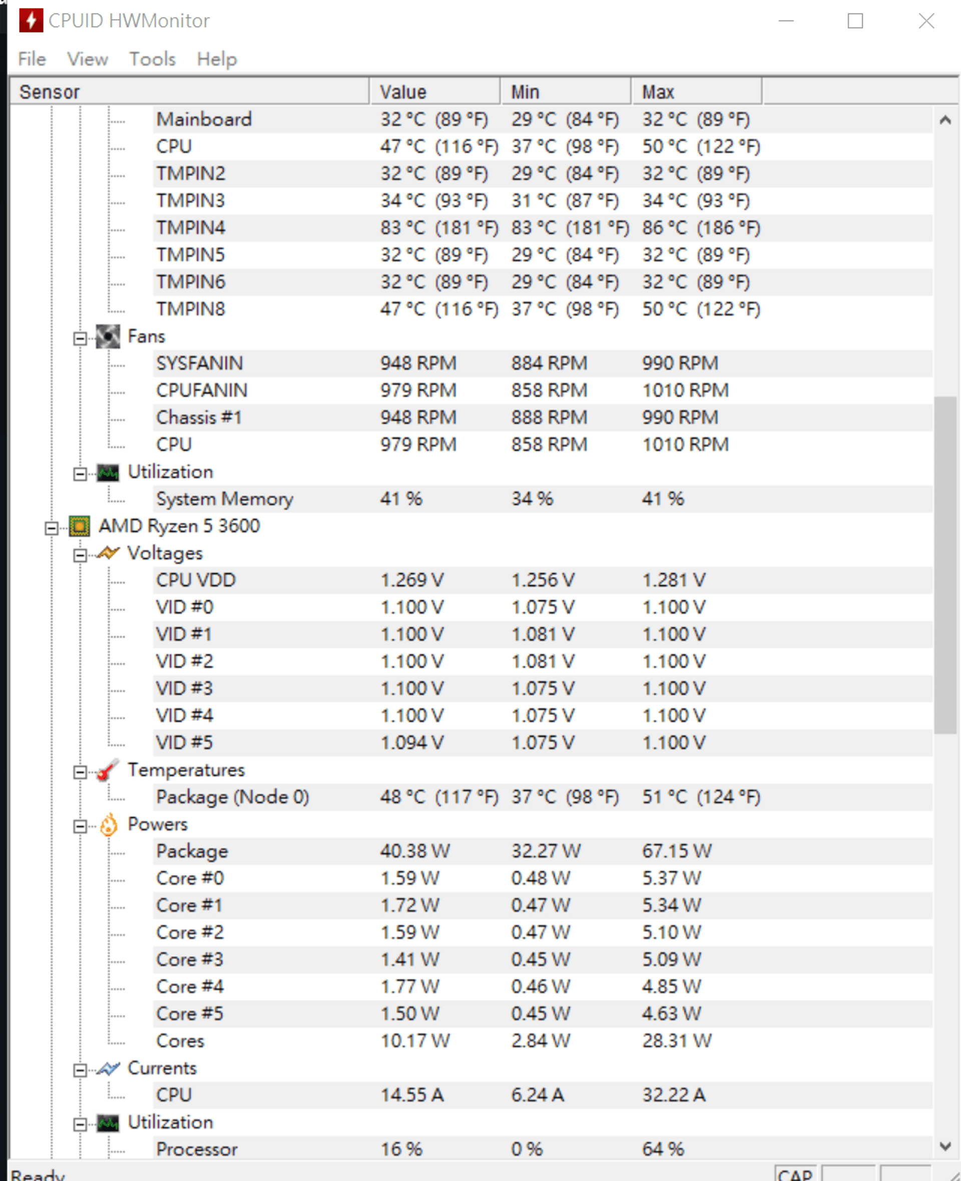Screen dimensions: 961x1181
Task: Click the red thermometer Temperatures icon
Action: coord(108,770)
